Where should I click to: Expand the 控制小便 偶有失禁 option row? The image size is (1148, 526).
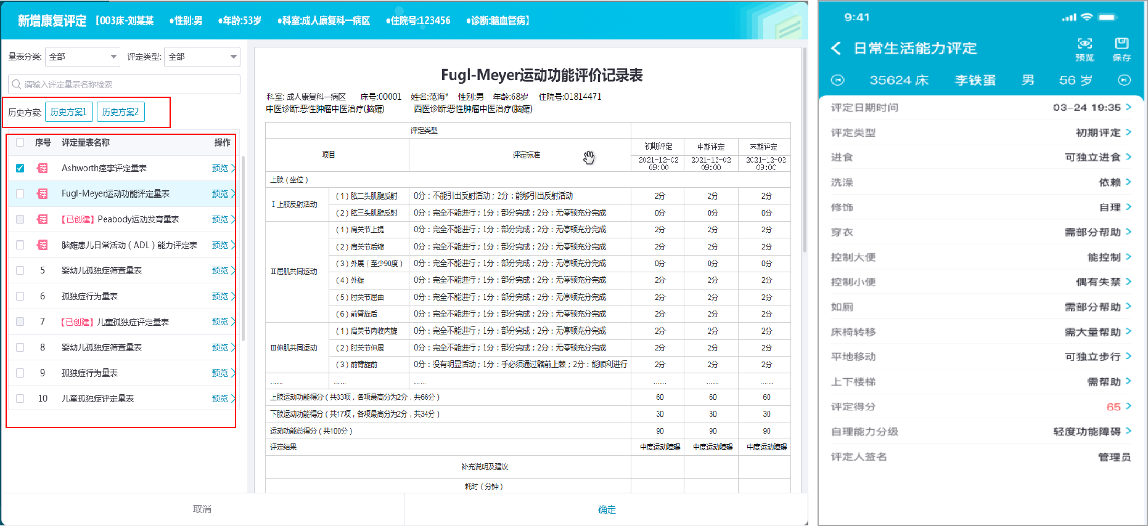pos(981,282)
